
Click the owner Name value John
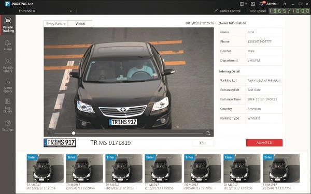click(251, 32)
